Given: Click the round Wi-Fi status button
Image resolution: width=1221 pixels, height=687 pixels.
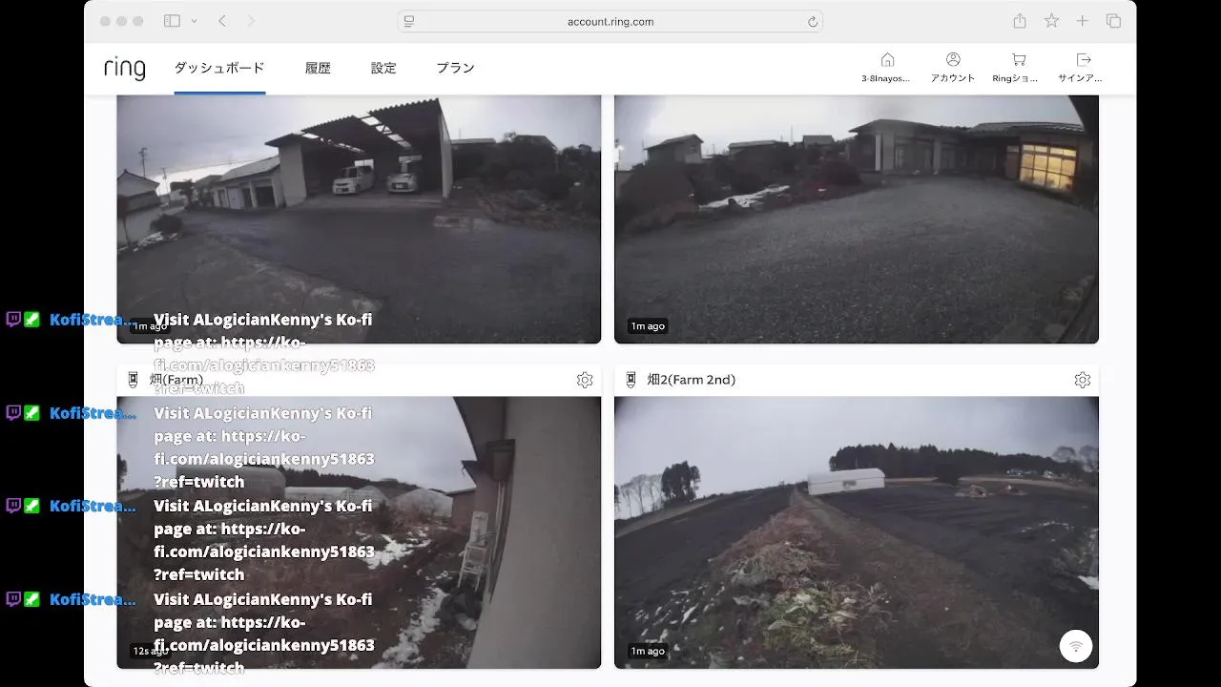Looking at the screenshot, I should 1076,646.
